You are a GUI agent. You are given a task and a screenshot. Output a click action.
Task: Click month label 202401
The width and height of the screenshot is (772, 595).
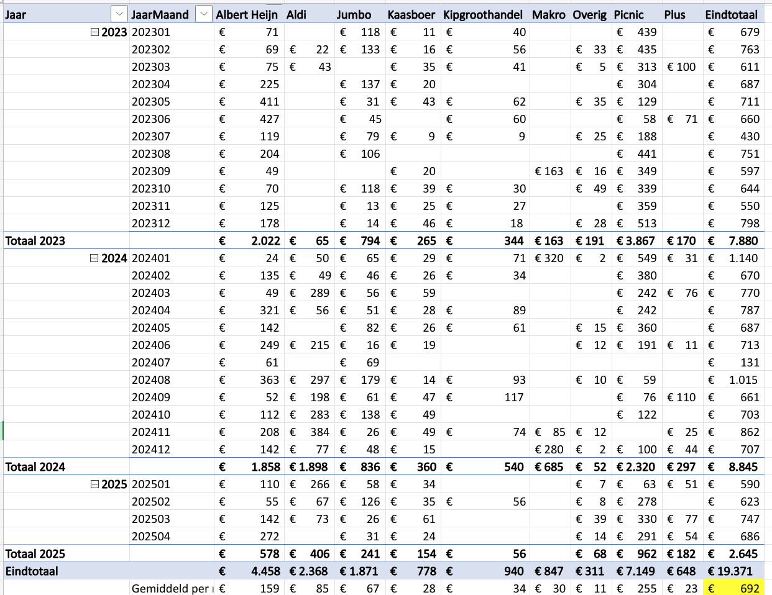tap(151, 258)
